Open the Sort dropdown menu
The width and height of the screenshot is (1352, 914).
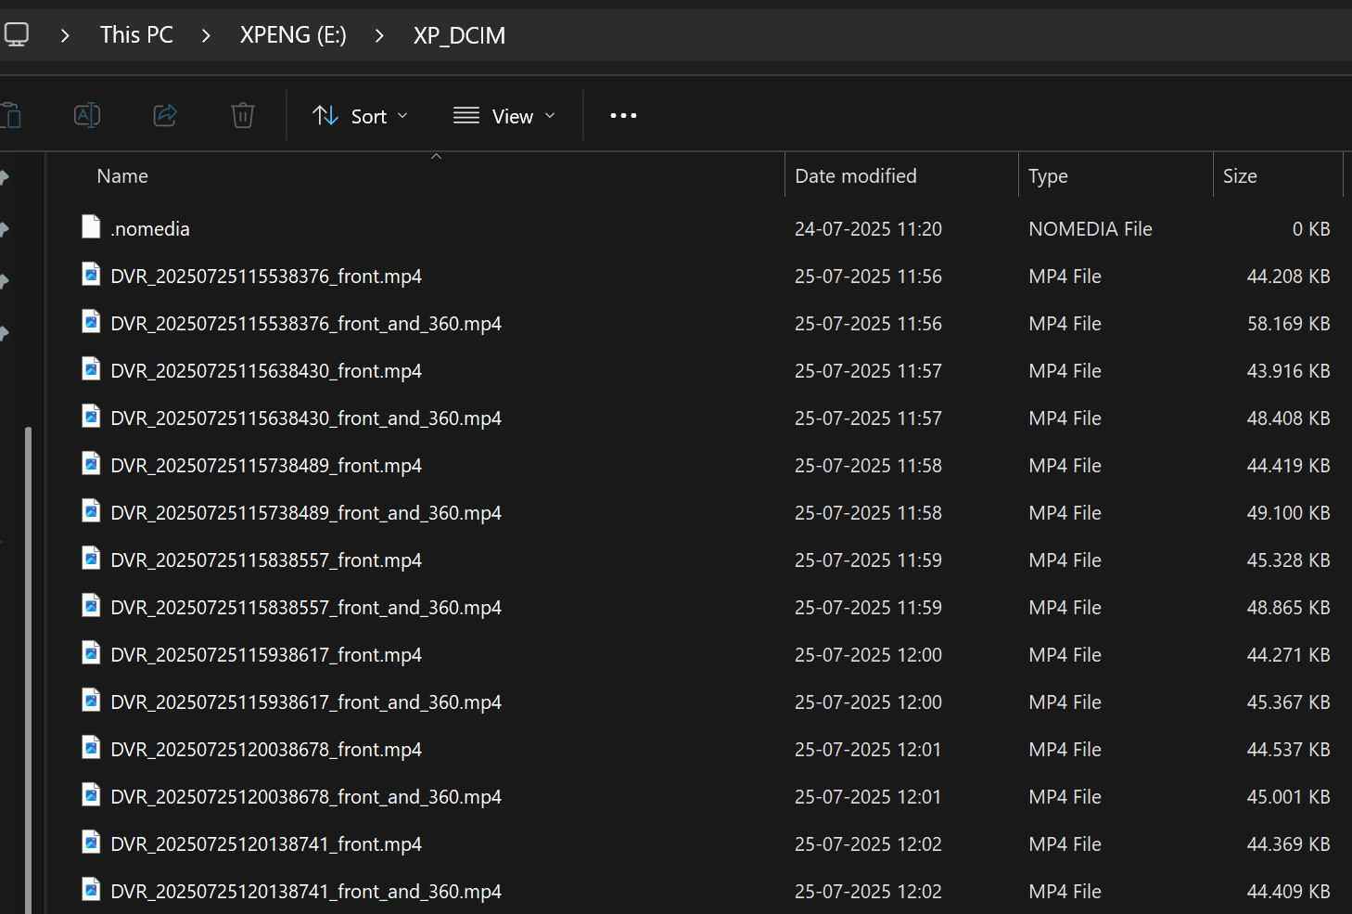[361, 116]
